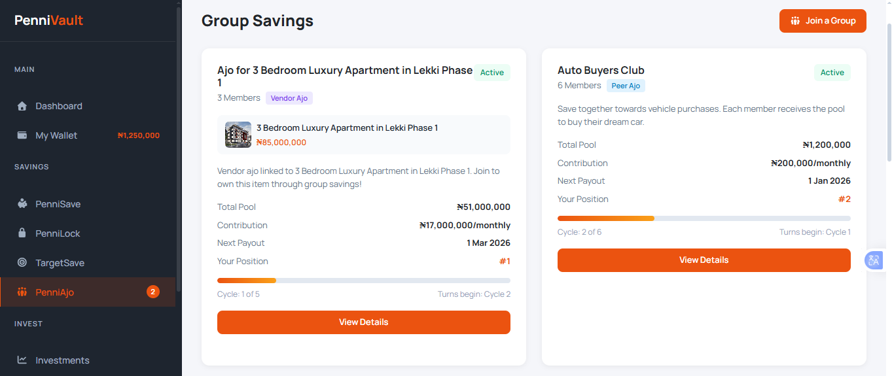Click the PenniLock padlock icon

pos(22,233)
